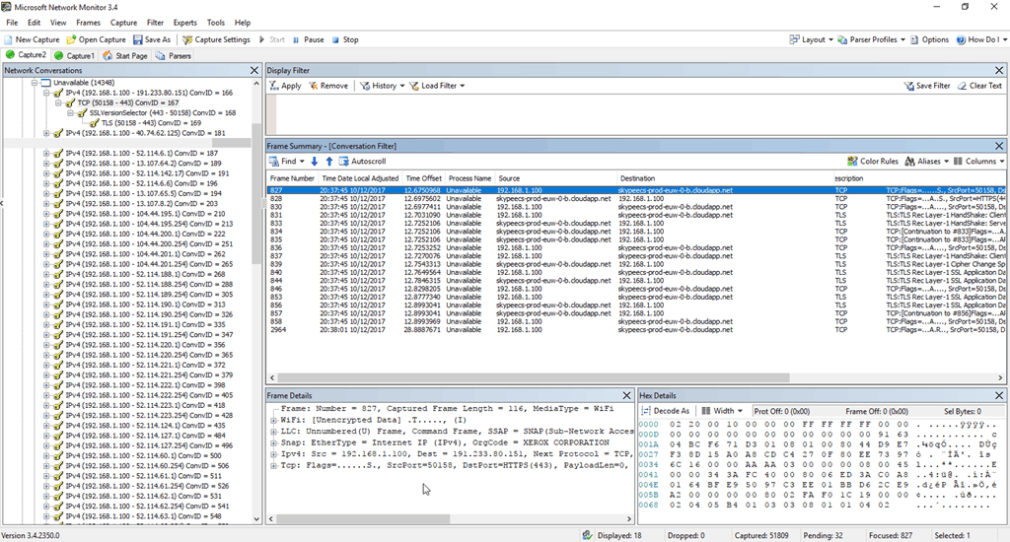Expand the Ipv4 row in Frame Details
Image resolution: width=1010 pixels, height=542 pixels.
click(272, 455)
